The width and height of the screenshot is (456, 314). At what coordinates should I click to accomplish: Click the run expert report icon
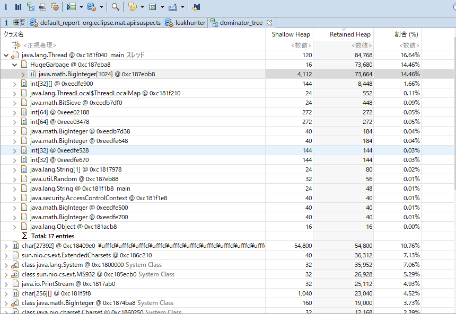pyautogui.click(x=72, y=7)
